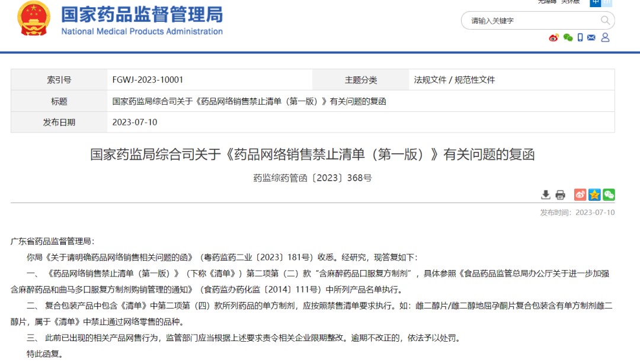Click the magnifier search icon
This screenshot has height=363, width=640.
pyautogui.click(x=605, y=20)
